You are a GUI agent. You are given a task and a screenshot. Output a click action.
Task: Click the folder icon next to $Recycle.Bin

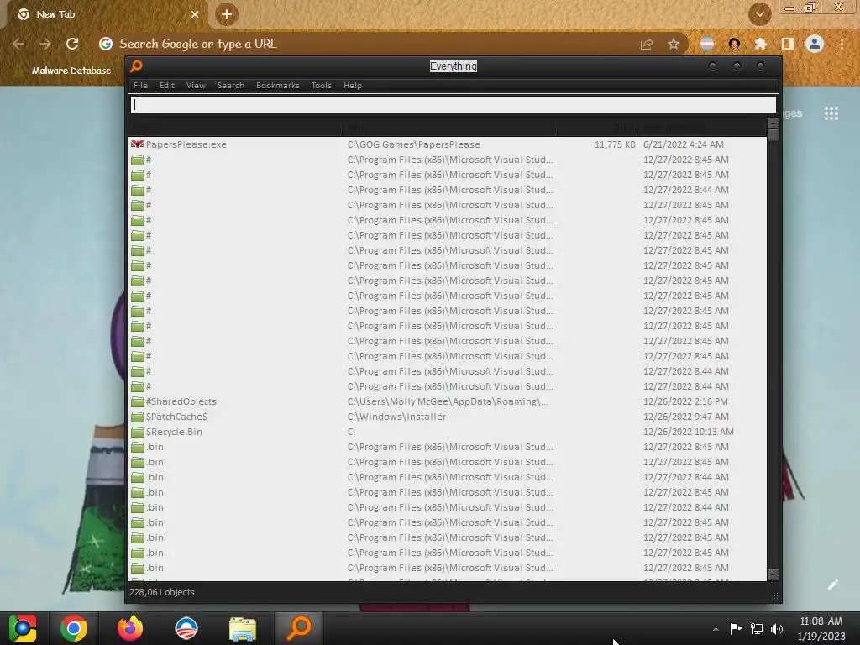pyautogui.click(x=137, y=432)
